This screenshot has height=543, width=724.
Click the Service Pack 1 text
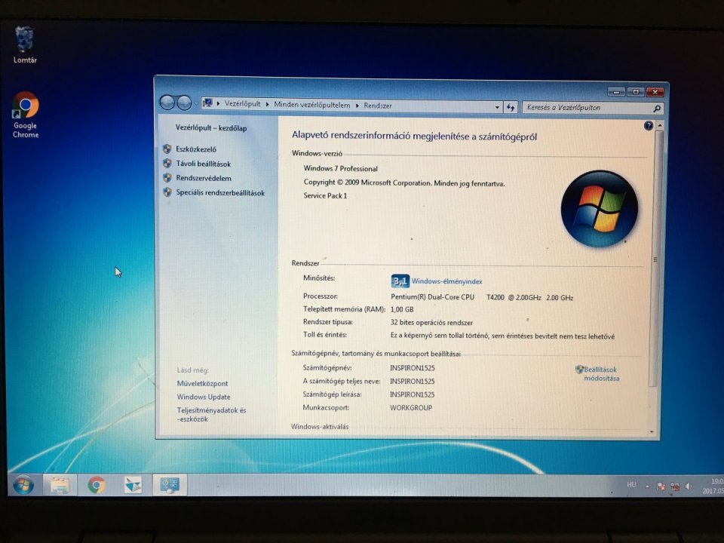pos(325,195)
